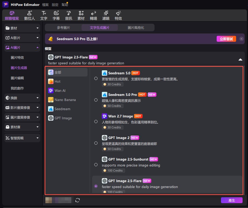Close the Seedream 5.0 Pro banner

click(x=241, y=39)
